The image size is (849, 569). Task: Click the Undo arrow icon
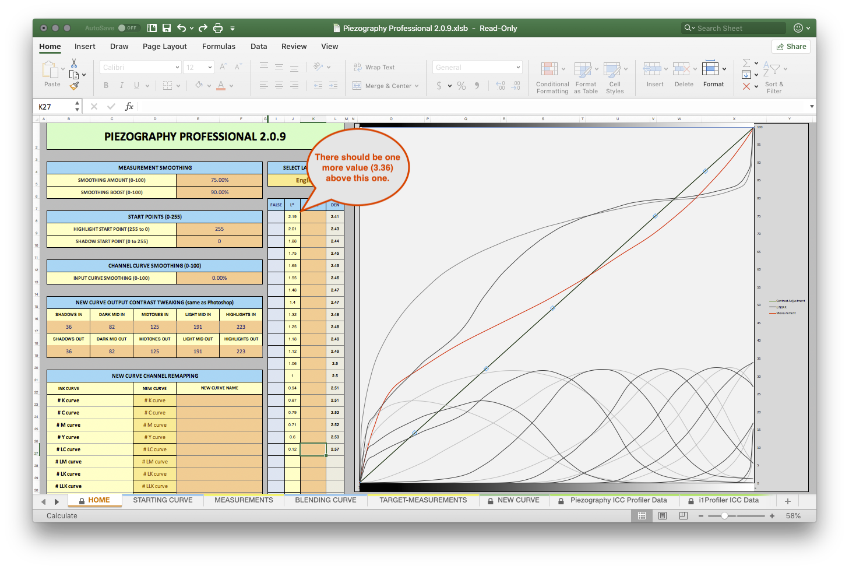[x=182, y=28]
